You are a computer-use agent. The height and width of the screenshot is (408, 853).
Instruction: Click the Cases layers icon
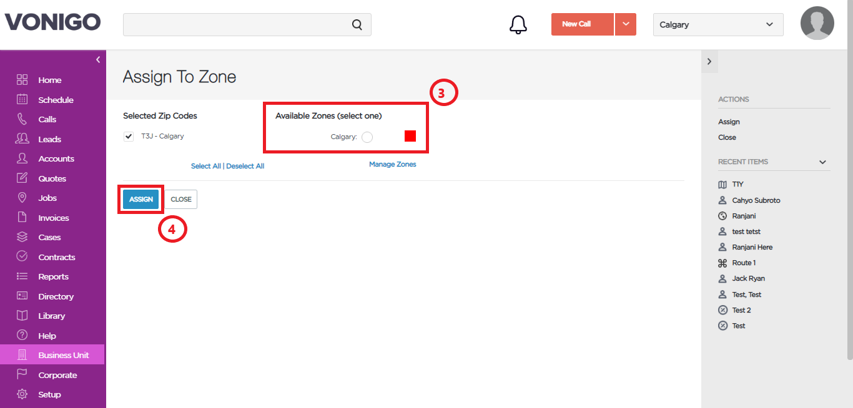(22, 237)
